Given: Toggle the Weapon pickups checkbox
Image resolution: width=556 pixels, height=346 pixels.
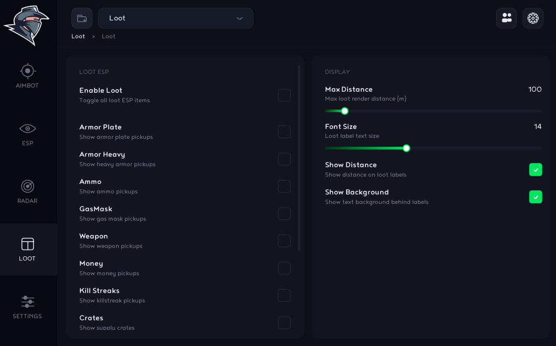Looking at the screenshot, I should click(285, 241).
